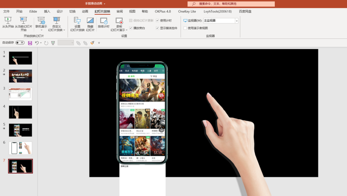Open LvyhTools(200618) tab
Viewport: 347px width, 196px height.
pyautogui.click(x=218, y=12)
